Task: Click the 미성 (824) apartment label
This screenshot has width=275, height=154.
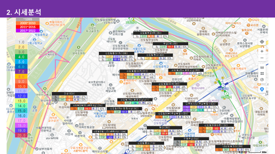Action: pos(69,94)
